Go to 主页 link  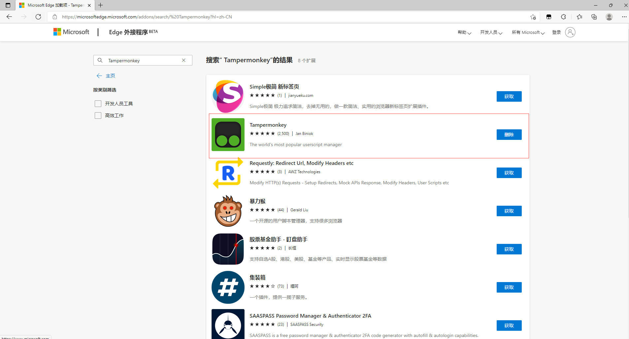pos(110,76)
